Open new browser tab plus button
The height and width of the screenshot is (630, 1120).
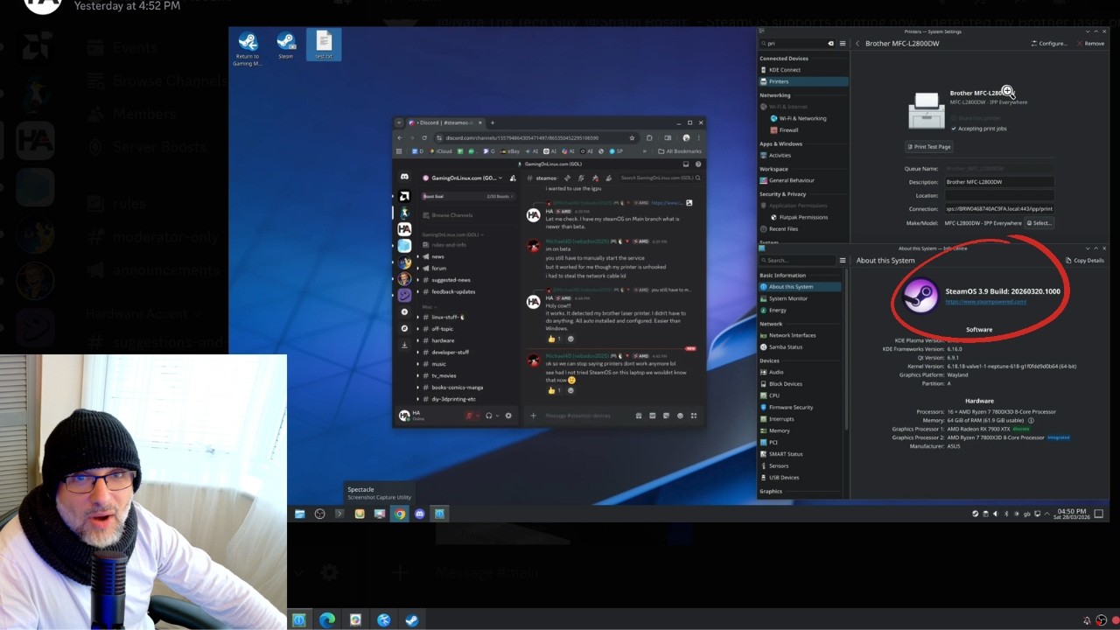pos(493,122)
